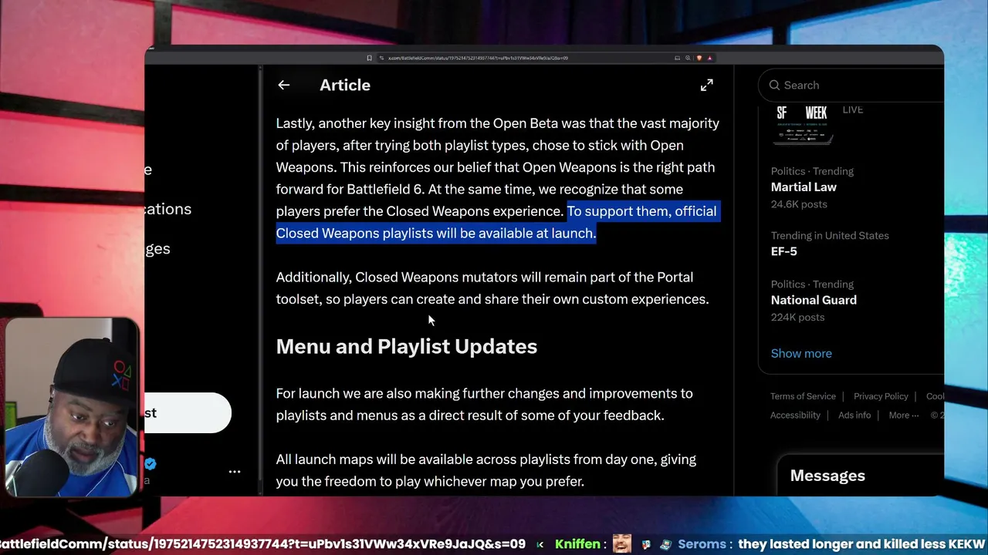Expand the article to full screen
988x555 pixels.
click(x=706, y=86)
